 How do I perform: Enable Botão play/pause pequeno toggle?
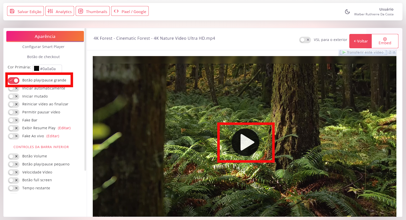(14, 164)
